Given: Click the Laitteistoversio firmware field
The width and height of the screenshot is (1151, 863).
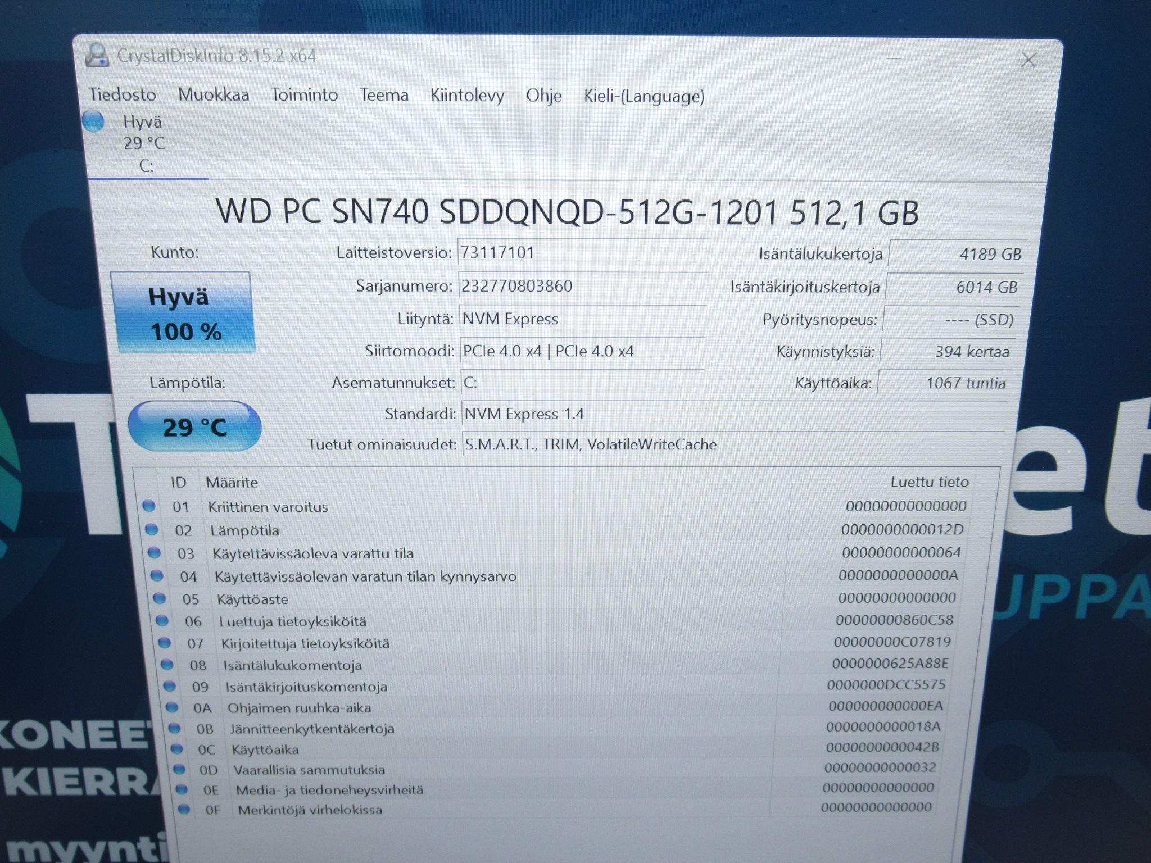Looking at the screenshot, I should 583,253.
